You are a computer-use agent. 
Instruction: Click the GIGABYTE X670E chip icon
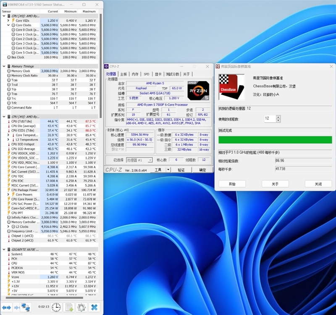9,250
